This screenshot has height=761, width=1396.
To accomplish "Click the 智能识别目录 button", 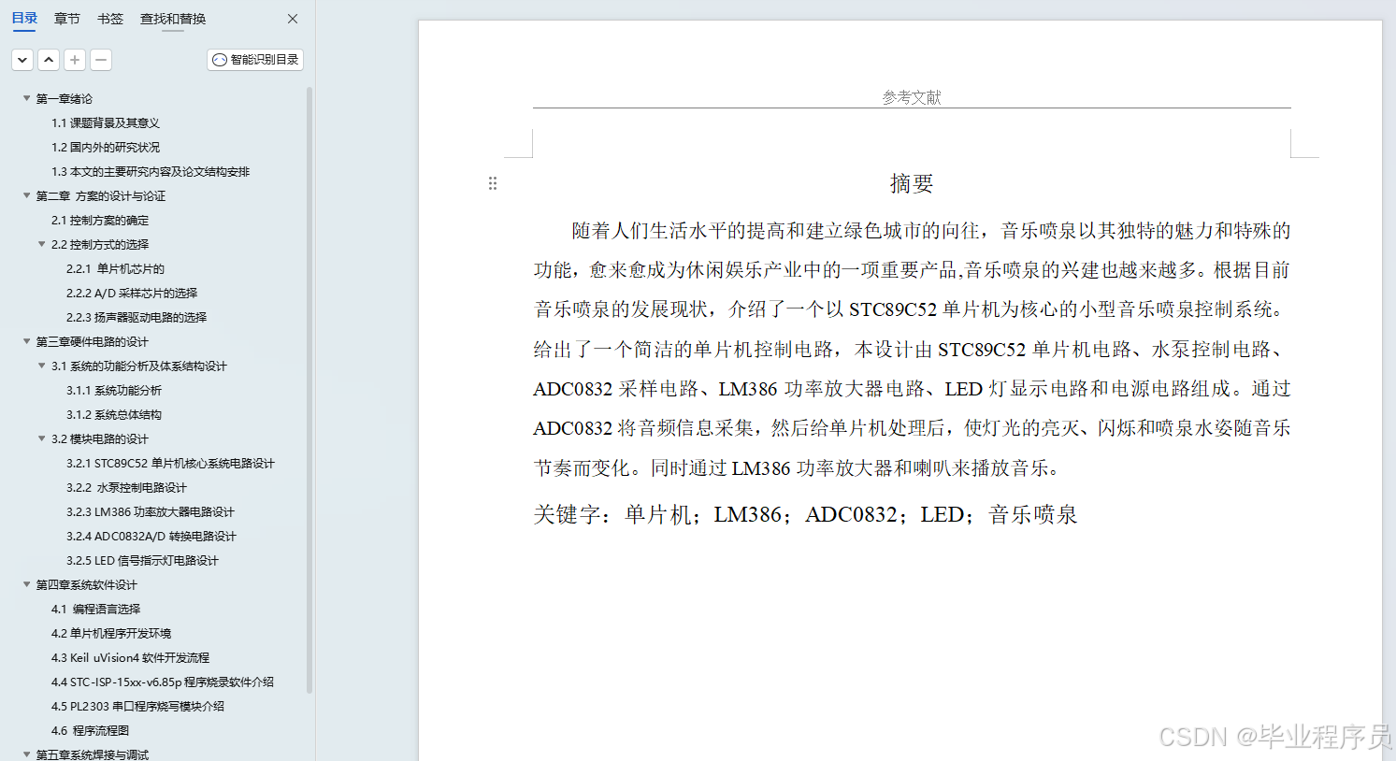I will 254,59.
